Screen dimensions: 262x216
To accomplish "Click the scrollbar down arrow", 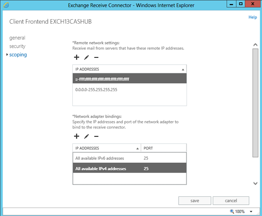I will 255,183.
